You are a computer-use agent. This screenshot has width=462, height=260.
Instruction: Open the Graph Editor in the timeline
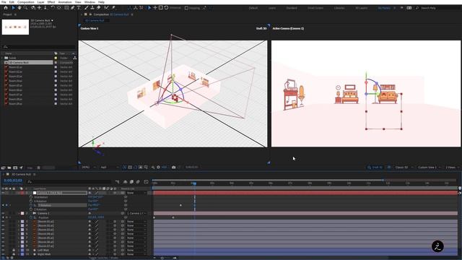click(x=146, y=181)
